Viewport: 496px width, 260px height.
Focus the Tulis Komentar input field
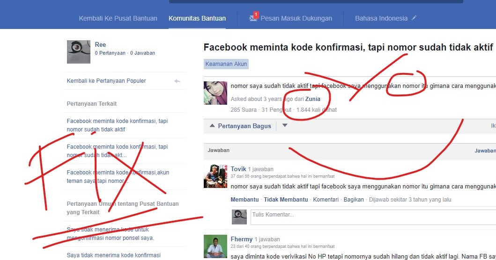pos(373,217)
